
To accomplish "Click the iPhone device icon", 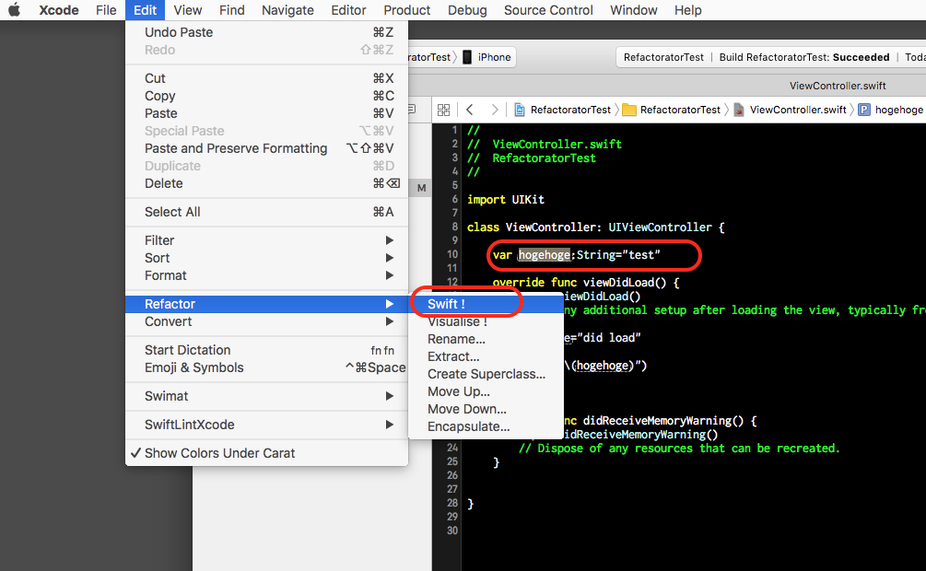I will (x=467, y=57).
